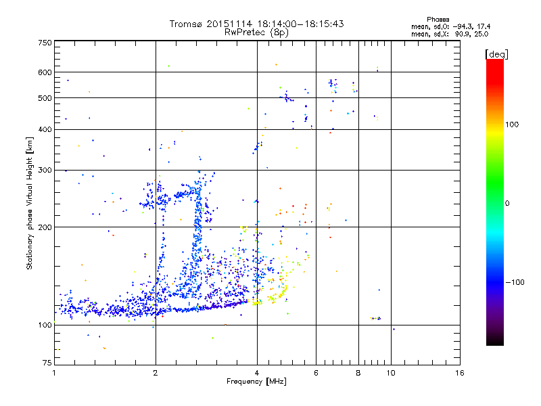Click the y-axis '200' tick label

45,227
